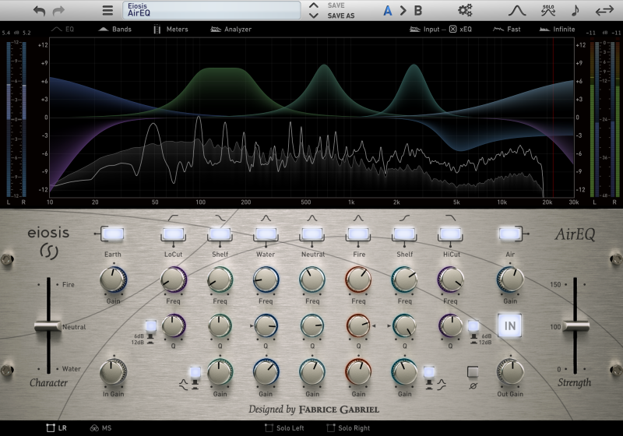Click the SAVE AS button
This screenshot has width=623, height=436.
pyautogui.click(x=341, y=16)
